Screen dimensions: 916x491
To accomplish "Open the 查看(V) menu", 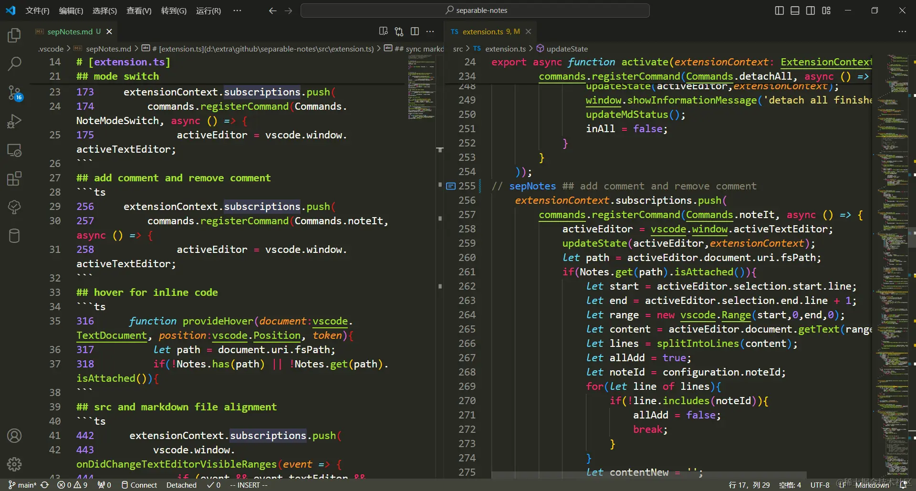I will (139, 10).
